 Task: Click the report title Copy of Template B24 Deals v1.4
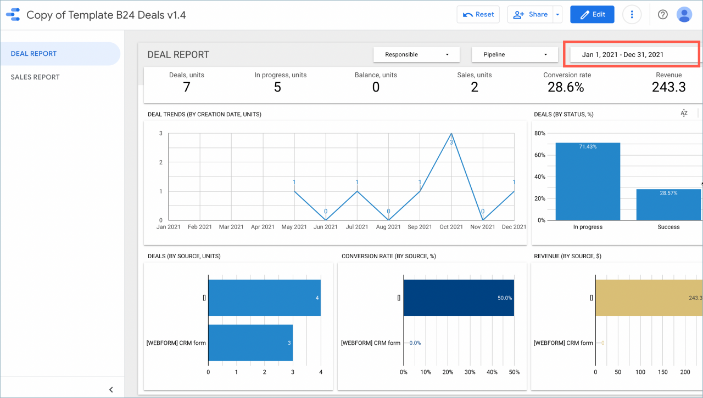click(106, 15)
